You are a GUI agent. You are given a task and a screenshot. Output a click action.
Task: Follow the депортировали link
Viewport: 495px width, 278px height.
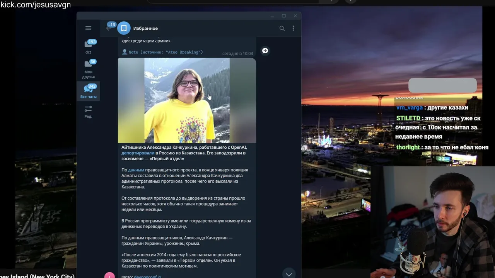(138, 153)
